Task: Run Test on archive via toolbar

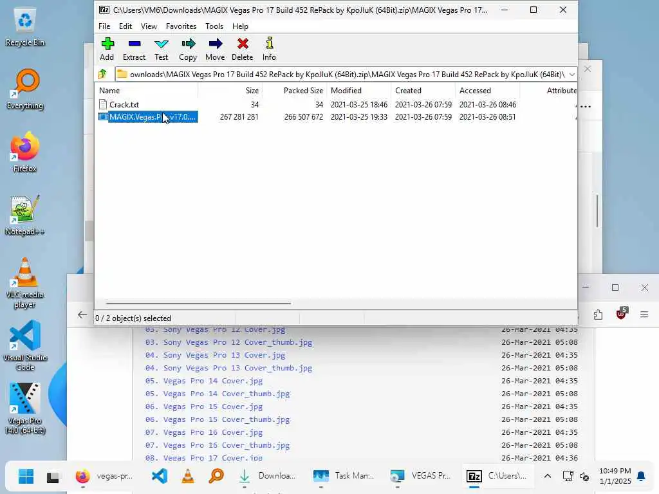Action: point(161,49)
